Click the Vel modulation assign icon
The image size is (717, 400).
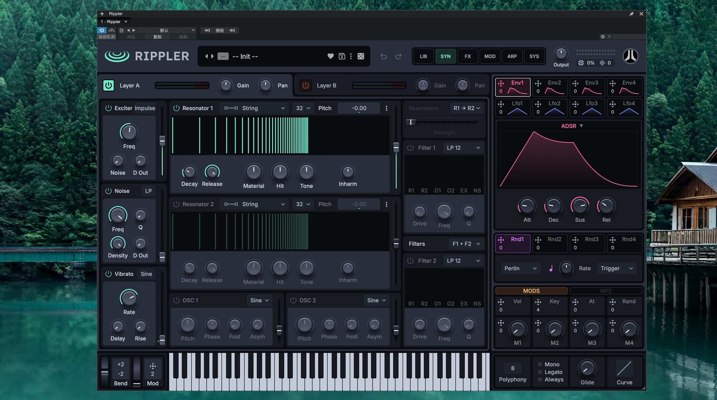click(x=501, y=302)
